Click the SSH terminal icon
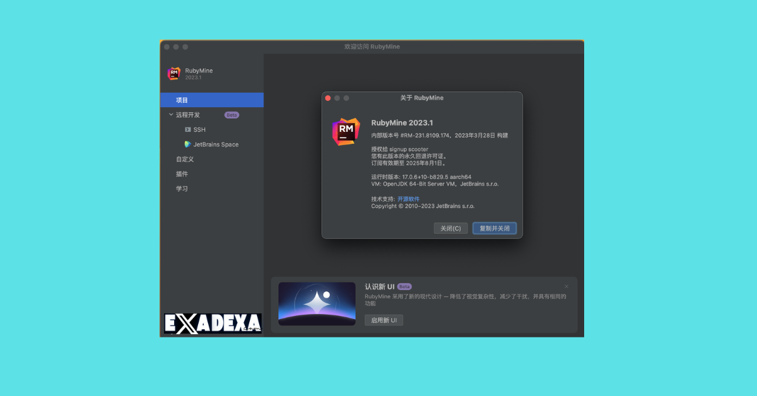This screenshot has width=757, height=396. [x=187, y=129]
